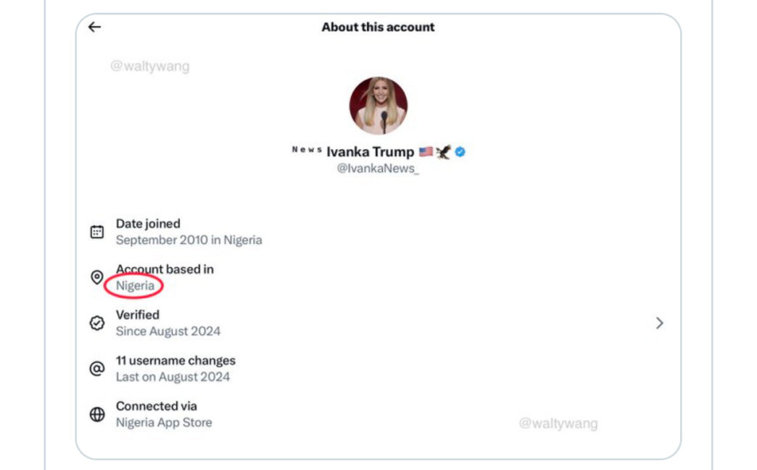757x470 pixels.
Task: Click the @ icon beside username changes
Action: 96,369
